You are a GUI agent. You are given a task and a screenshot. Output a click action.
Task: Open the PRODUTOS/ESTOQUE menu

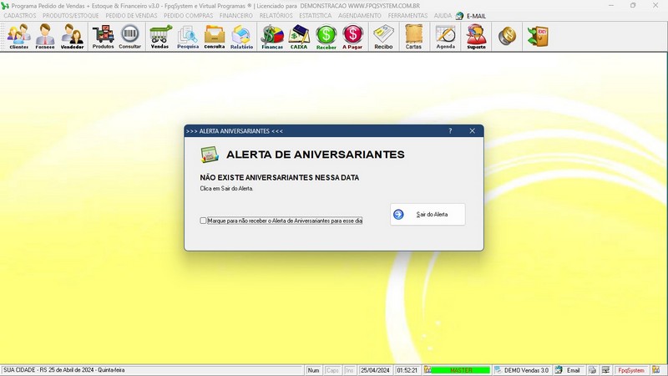[x=71, y=16]
